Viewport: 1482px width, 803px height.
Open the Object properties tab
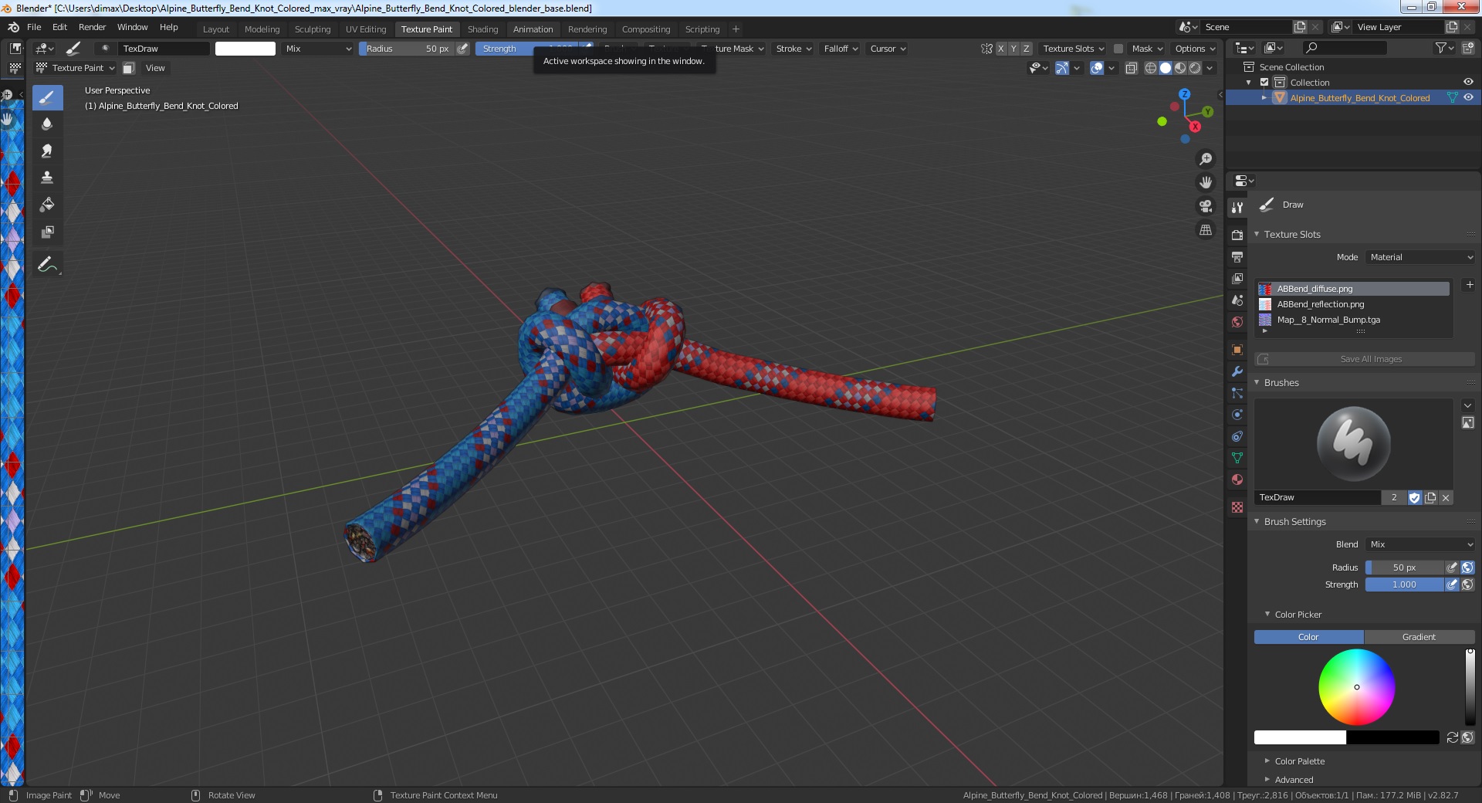1237,350
